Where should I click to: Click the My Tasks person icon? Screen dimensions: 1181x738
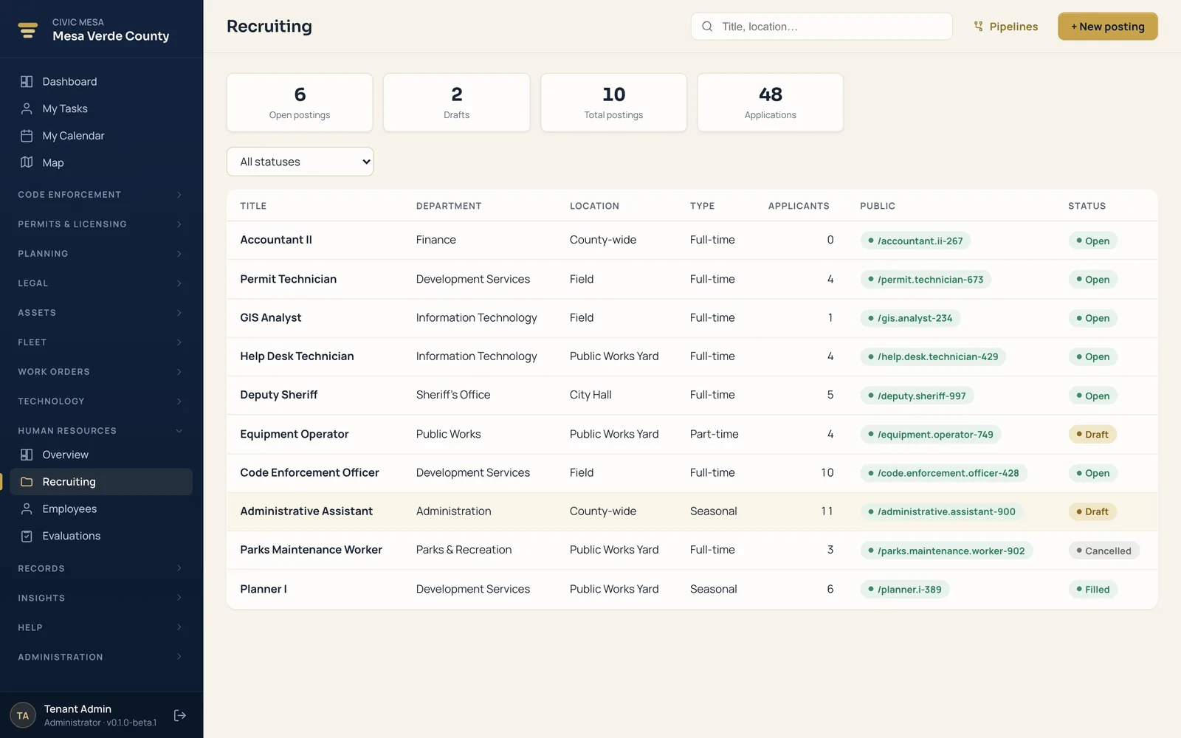27,108
